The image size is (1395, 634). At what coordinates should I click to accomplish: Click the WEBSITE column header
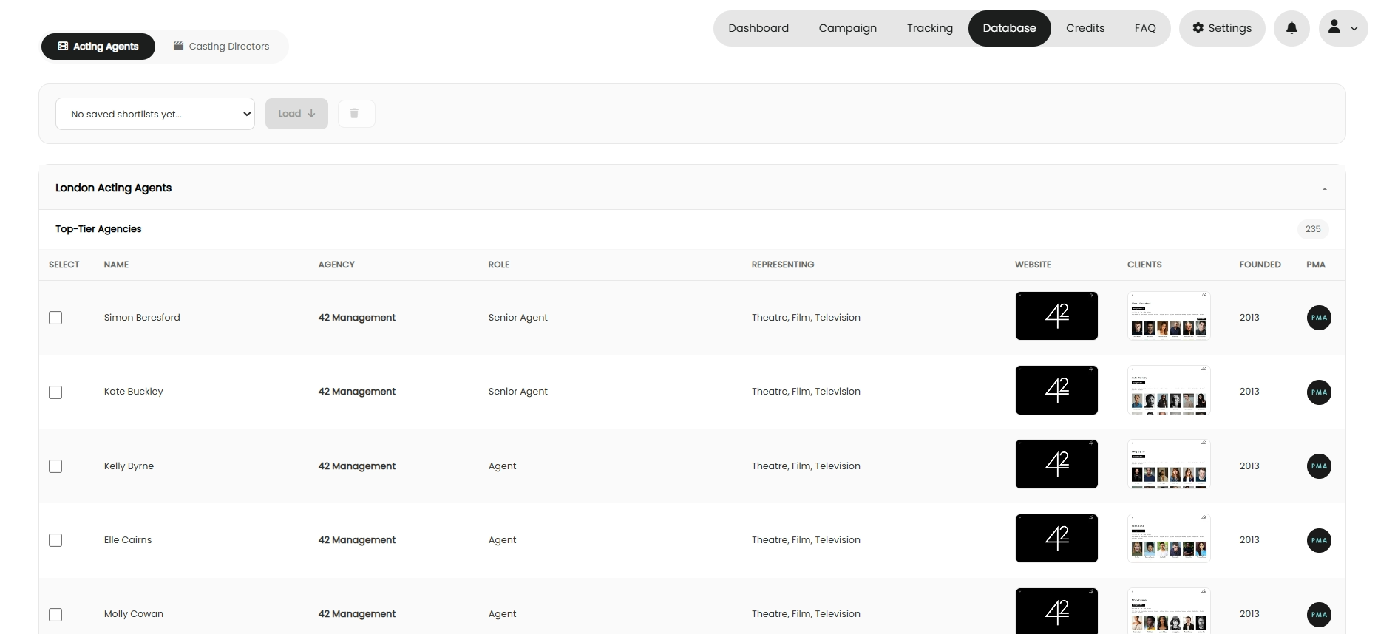click(1033, 265)
